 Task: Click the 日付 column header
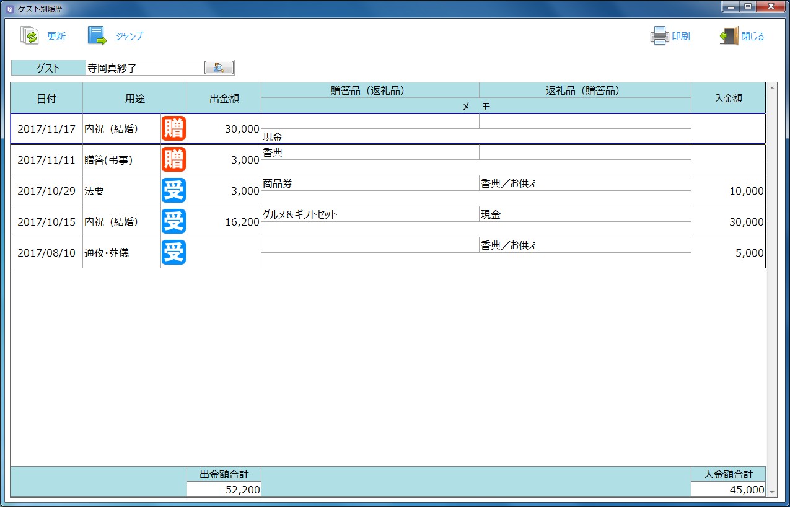[46, 98]
